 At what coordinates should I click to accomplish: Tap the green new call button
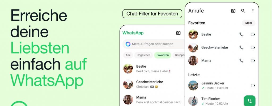250,101
